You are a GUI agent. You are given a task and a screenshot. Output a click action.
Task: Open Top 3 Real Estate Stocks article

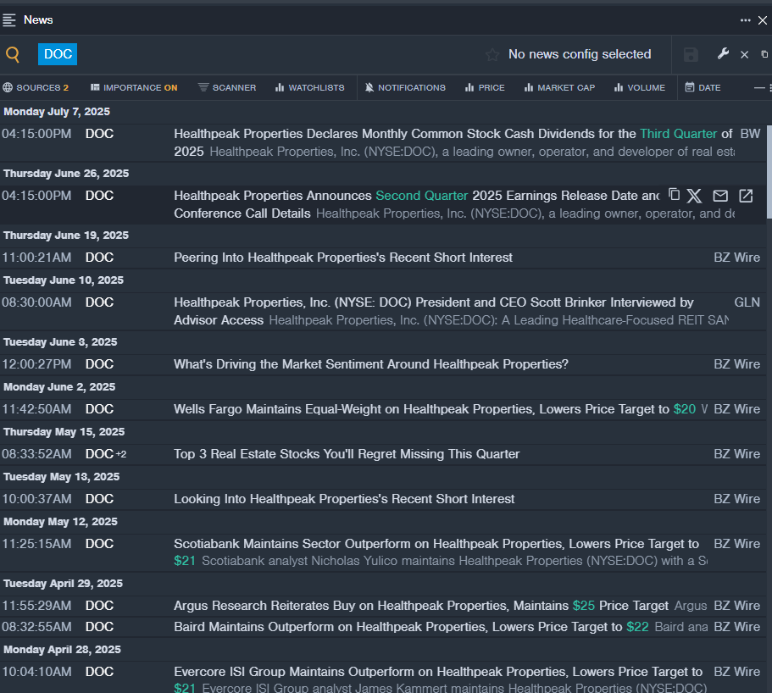click(347, 454)
